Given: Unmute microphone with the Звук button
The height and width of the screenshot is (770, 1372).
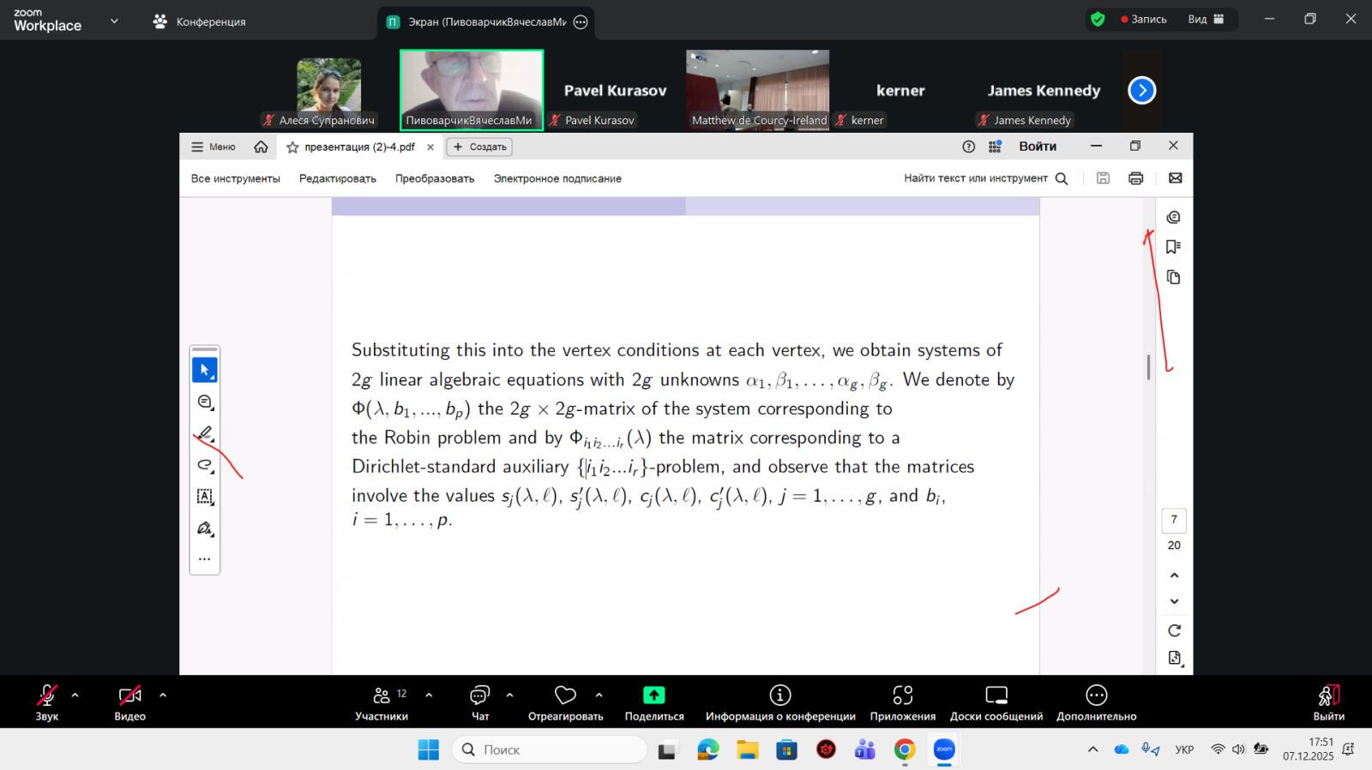Looking at the screenshot, I should coord(47,702).
